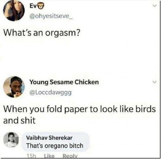Click the 15h comment timestamp
Screen dimensions: 161x159
(x=31, y=156)
